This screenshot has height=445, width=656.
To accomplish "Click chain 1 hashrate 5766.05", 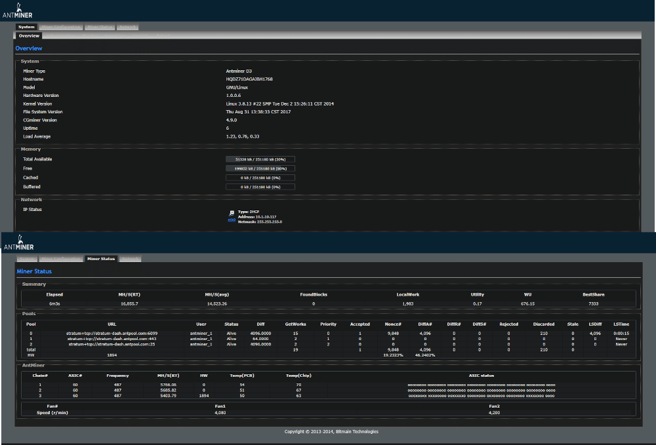I will click(x=168, y=385).
